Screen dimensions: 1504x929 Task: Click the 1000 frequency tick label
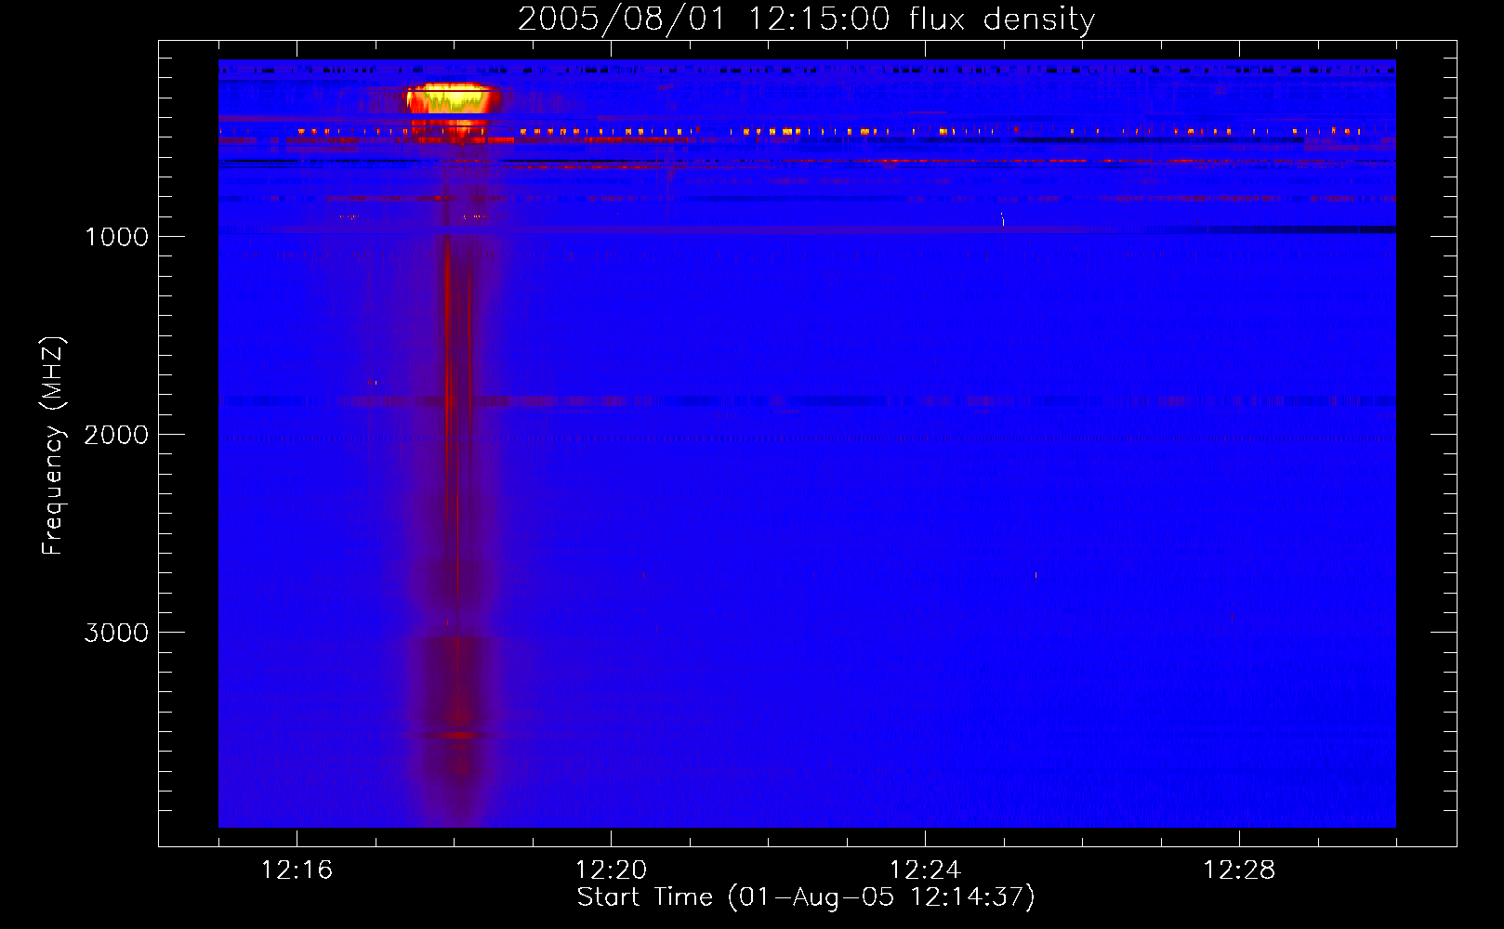tap(116, 237)
